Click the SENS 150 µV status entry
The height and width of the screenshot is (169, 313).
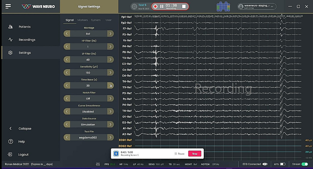156,164
